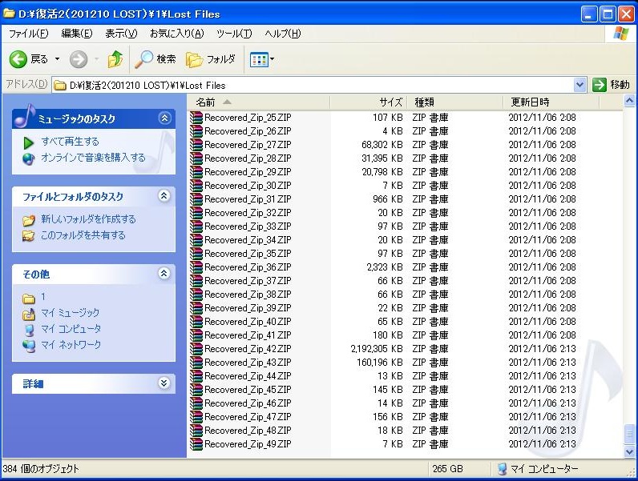Sort files by サイズ column header
Image resolution: width=638 pixels, height=481 pixels.
[390, 102]
